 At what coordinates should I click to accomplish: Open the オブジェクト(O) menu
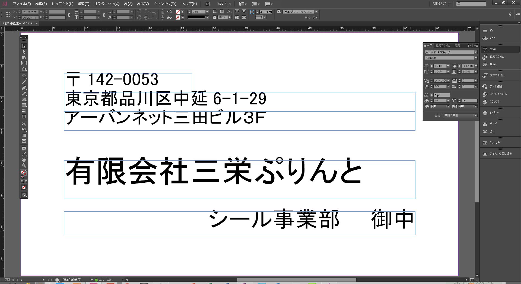[x=107, y=4]
